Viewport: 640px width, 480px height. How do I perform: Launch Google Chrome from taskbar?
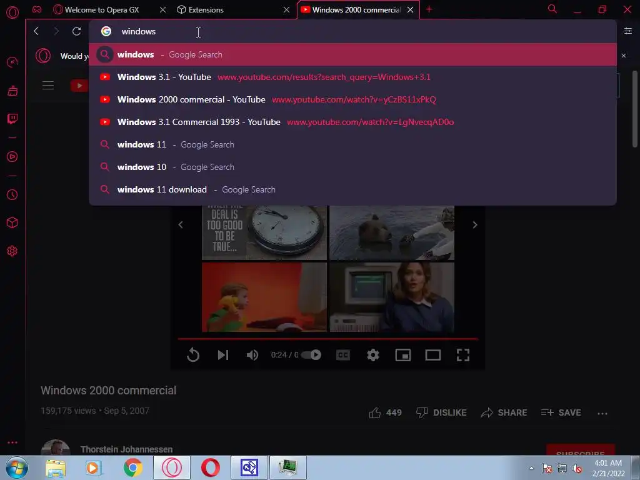(x=132, y=467)
